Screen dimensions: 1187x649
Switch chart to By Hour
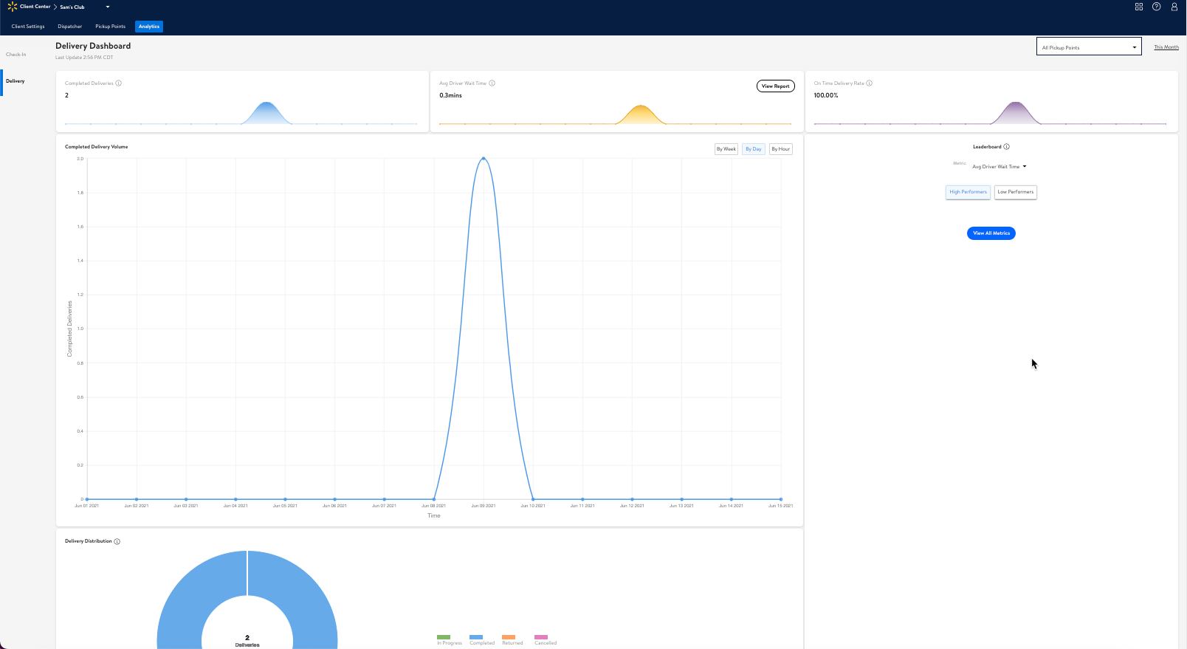click(781, 149)
